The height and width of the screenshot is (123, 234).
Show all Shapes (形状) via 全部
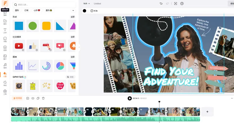pos(73,17)
